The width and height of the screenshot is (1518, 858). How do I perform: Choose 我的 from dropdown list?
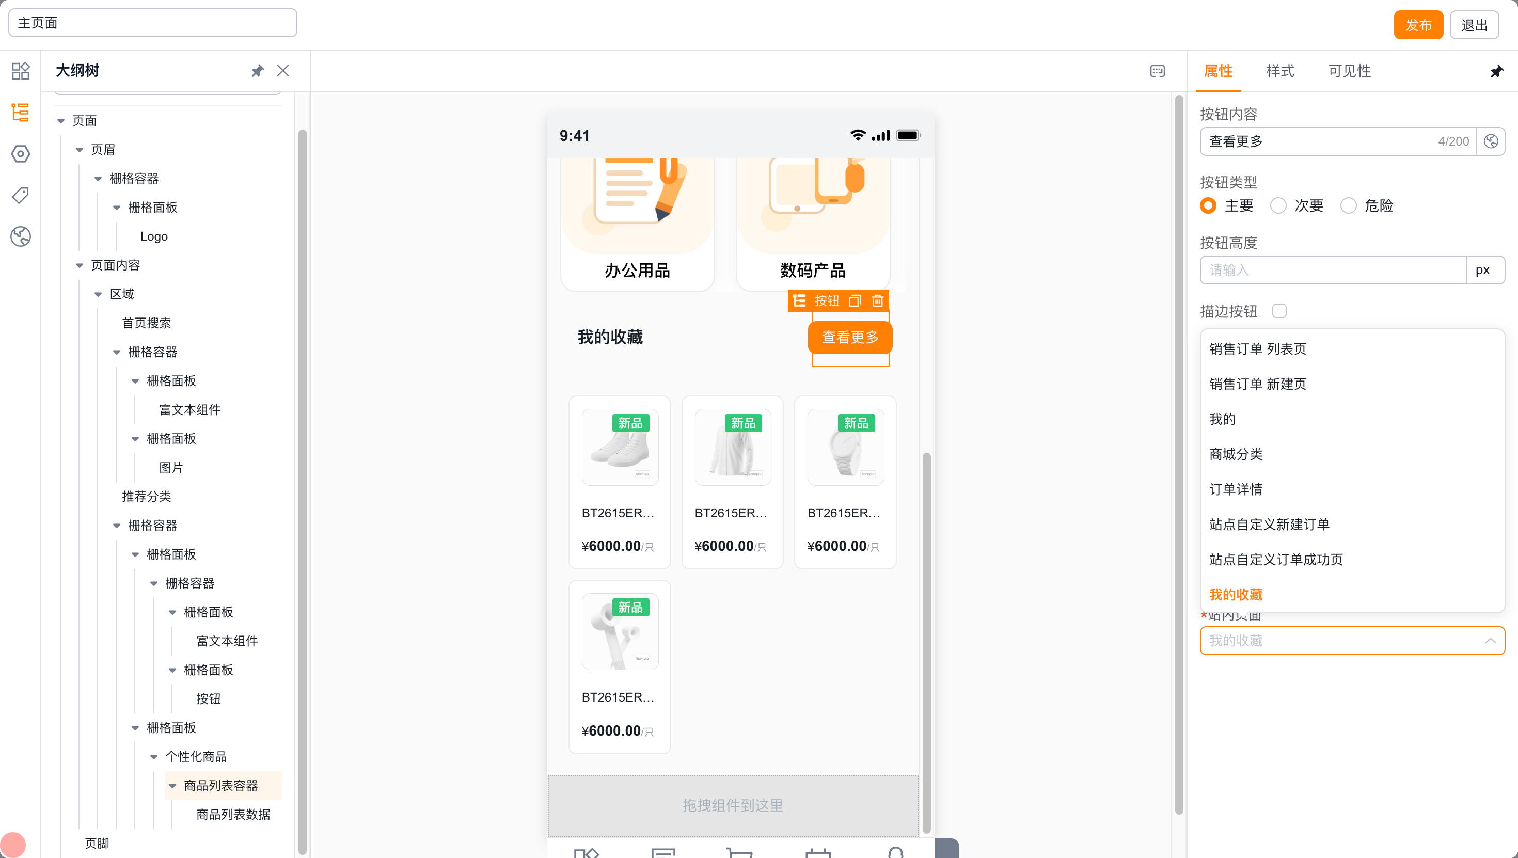(x=1352, y=419)
